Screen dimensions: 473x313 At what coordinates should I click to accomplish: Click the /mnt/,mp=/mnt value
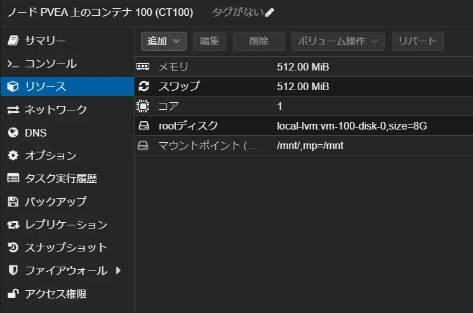310,145
